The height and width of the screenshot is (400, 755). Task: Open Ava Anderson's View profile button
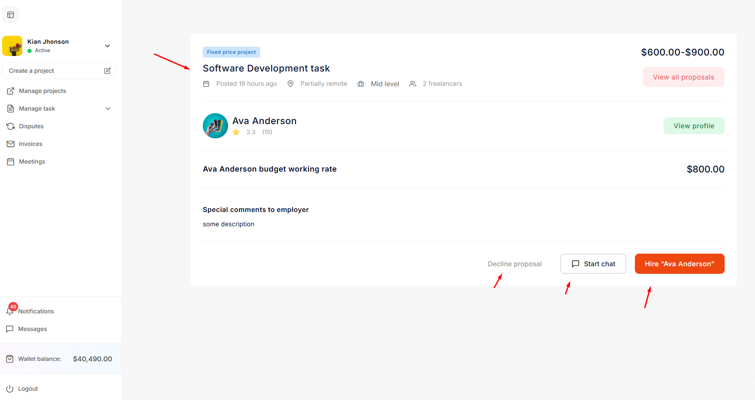pos(693,126)
